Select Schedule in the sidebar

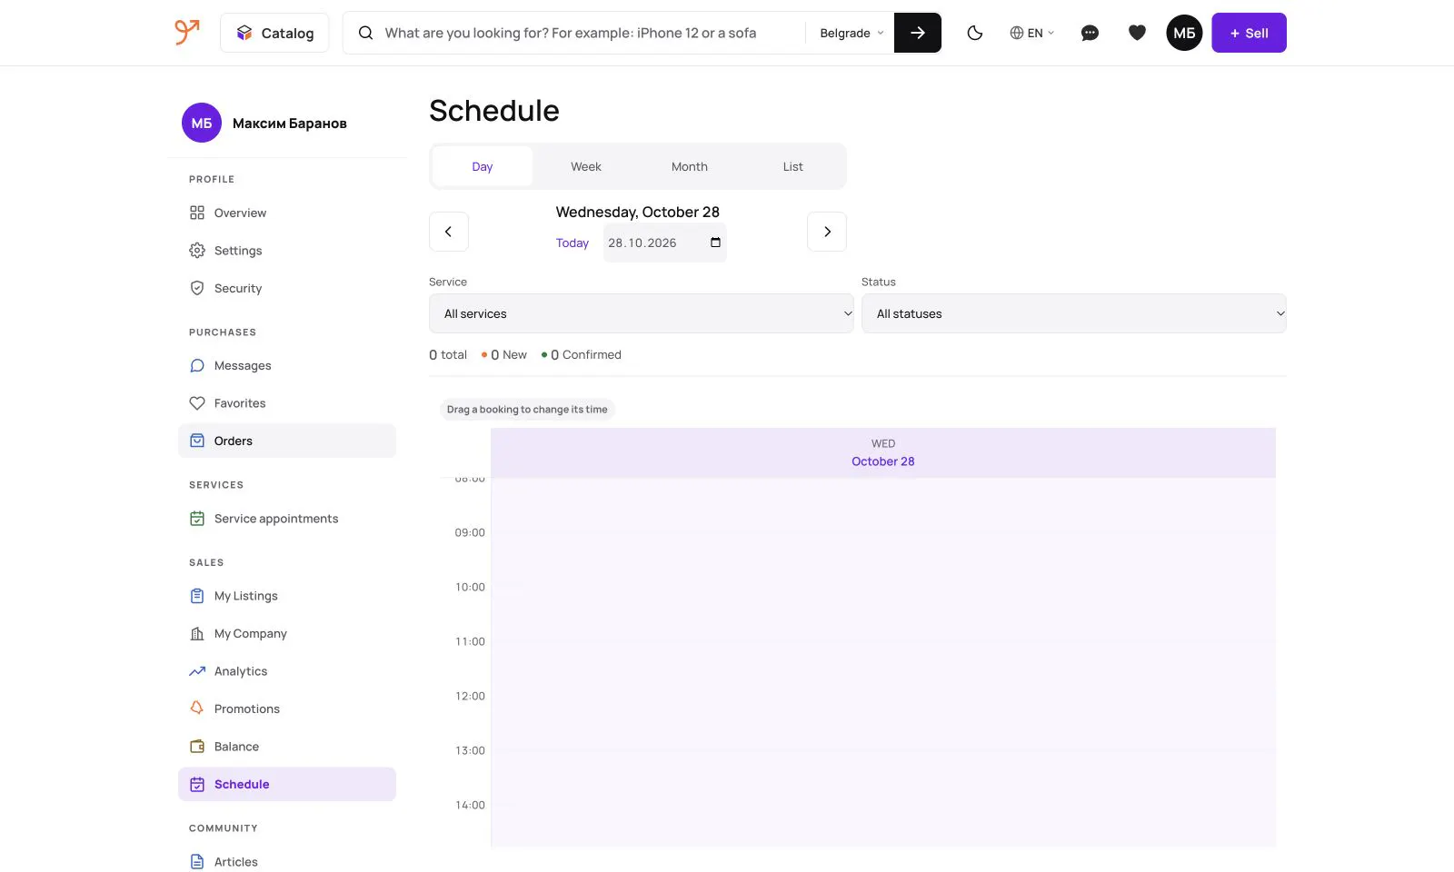(287, 784)
